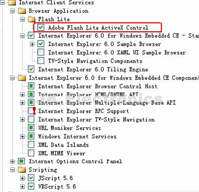Toggle Internet Explorer Multiple-Language Base API checkbox
Viewport: 199px width, 192px height.
tap(31, 103)
